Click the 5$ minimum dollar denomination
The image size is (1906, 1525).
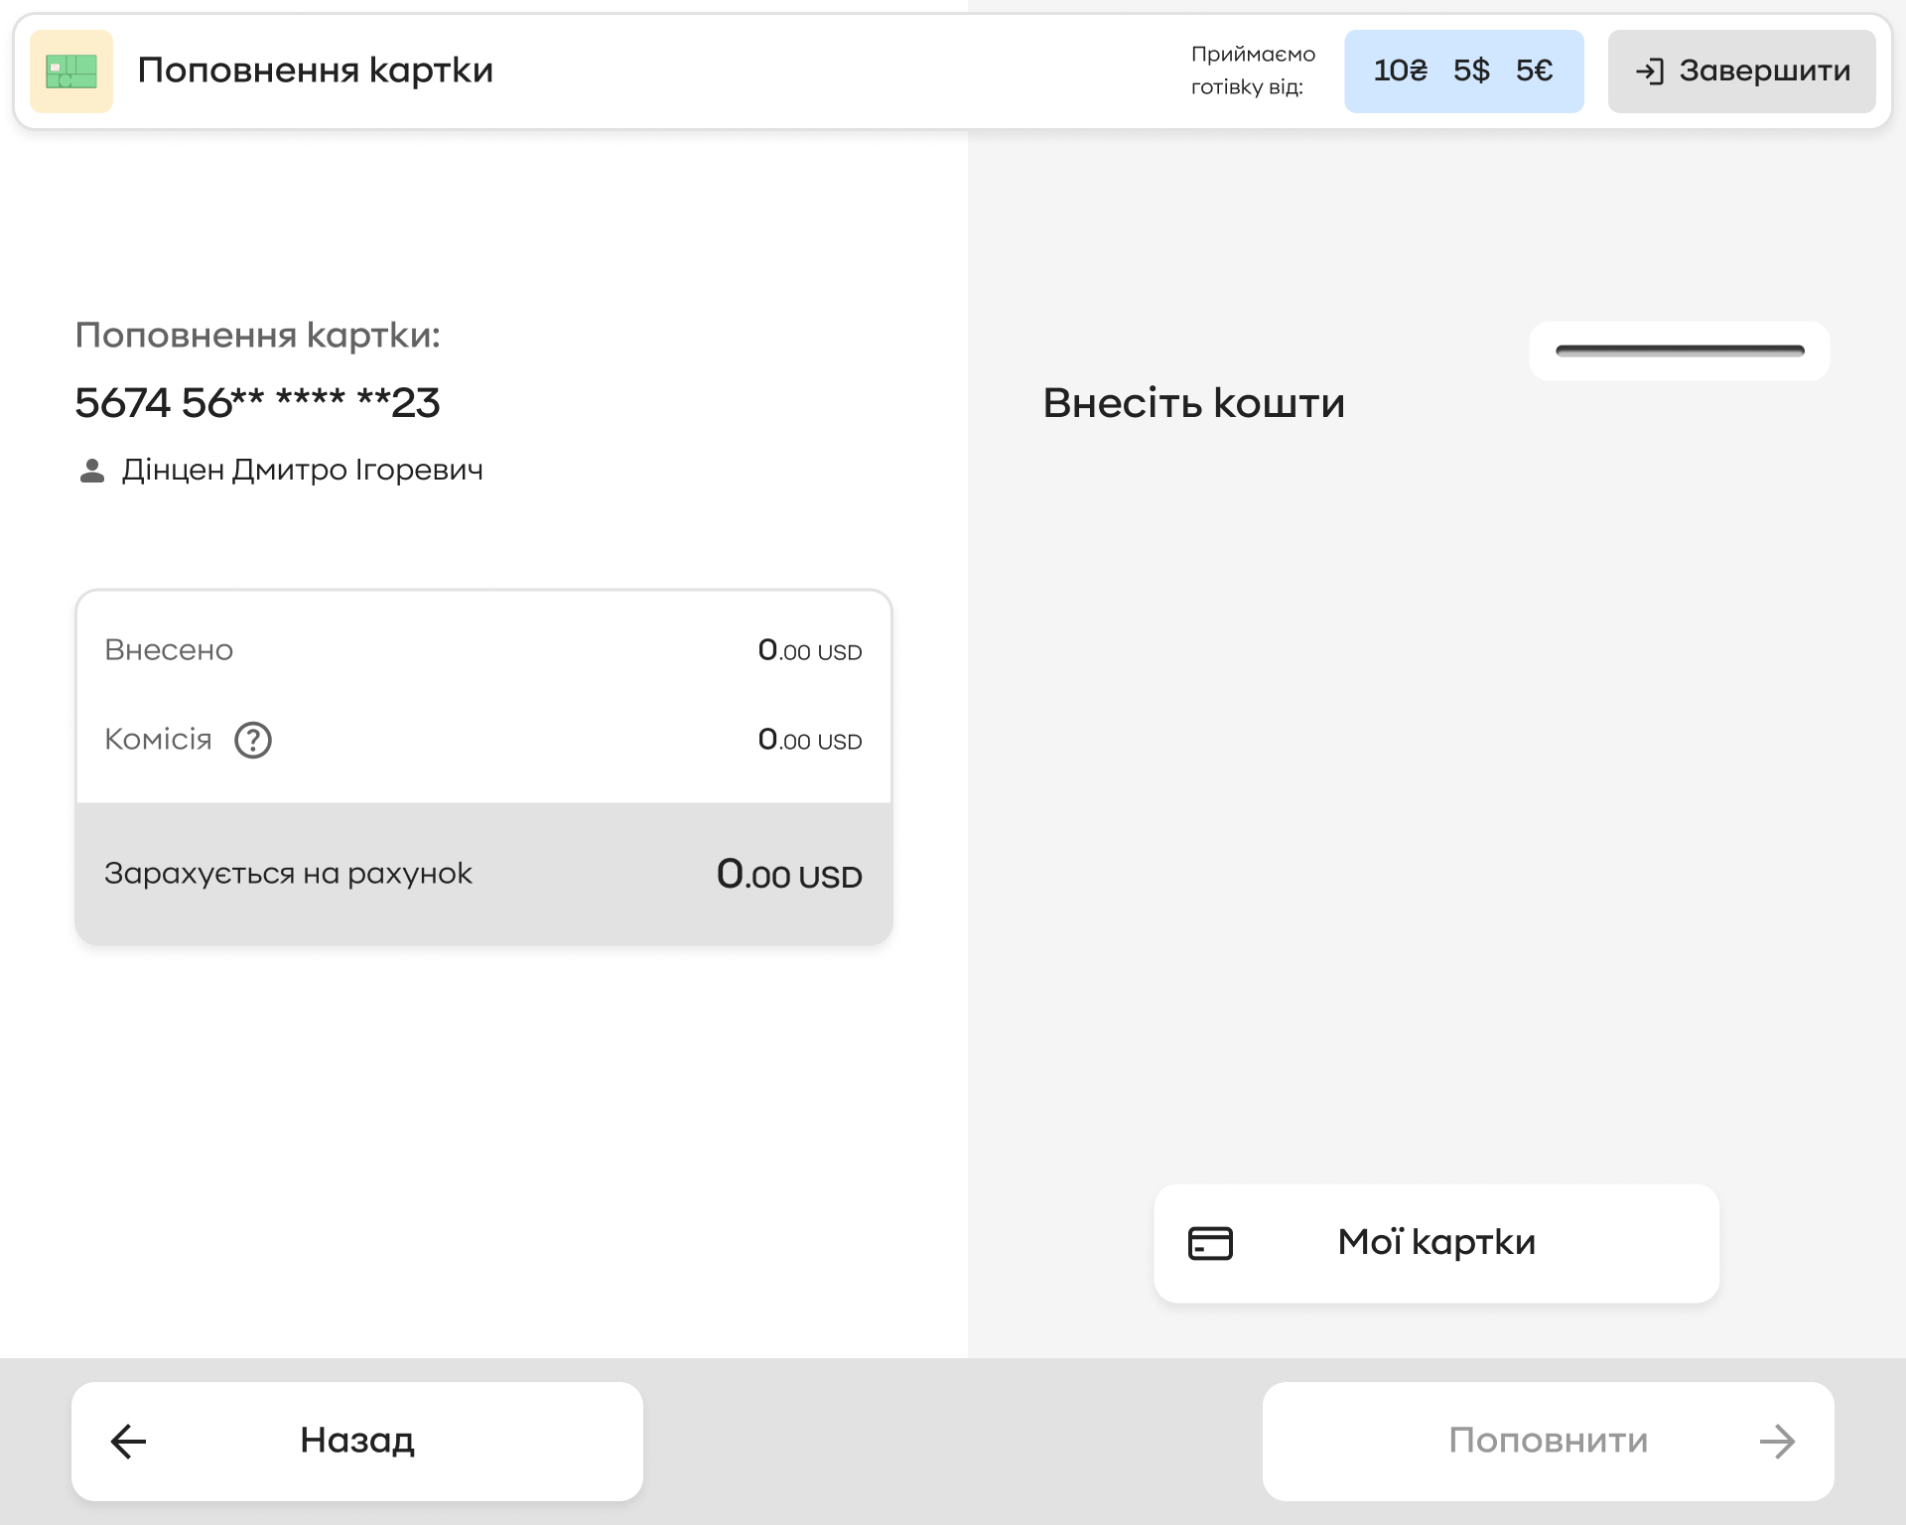coord(1471,70)
